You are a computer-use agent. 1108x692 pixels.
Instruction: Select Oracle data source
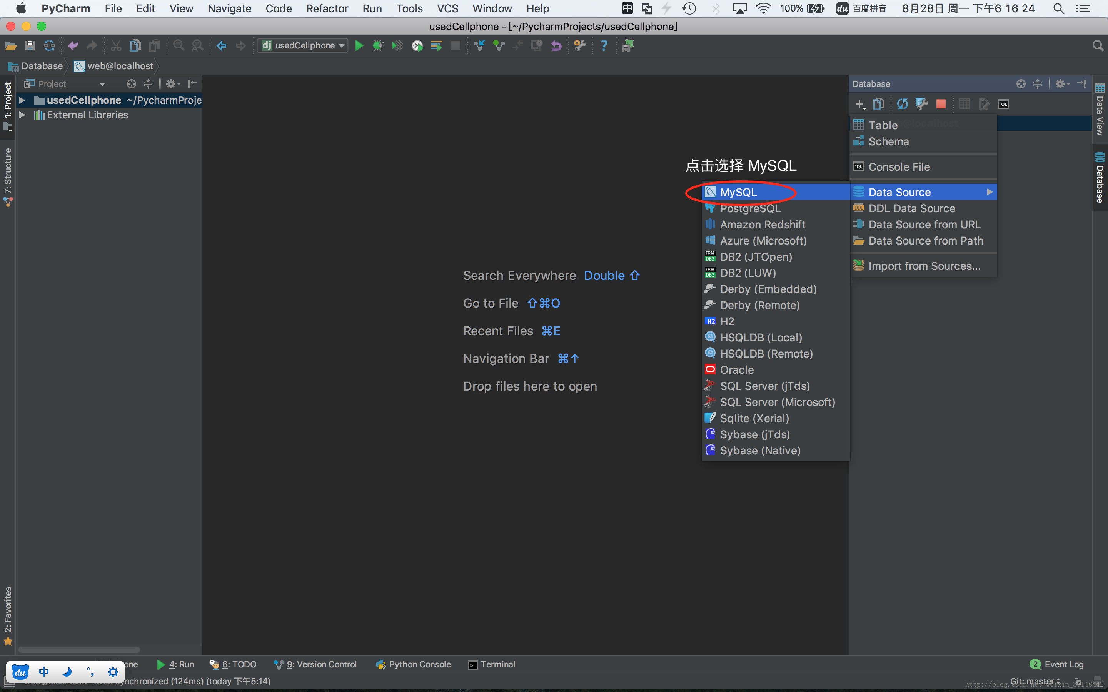(776, 370)
